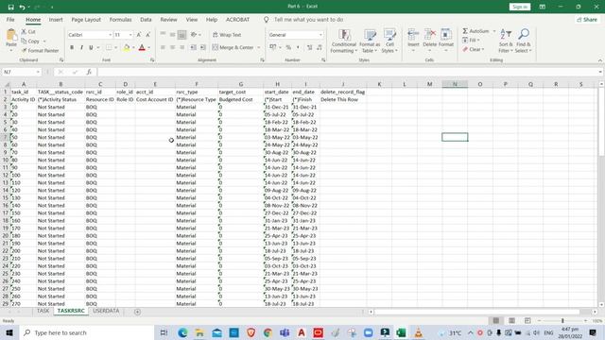Switch to the TASK sheet tab
605x340 pixels.
click(x=43, y=311)
